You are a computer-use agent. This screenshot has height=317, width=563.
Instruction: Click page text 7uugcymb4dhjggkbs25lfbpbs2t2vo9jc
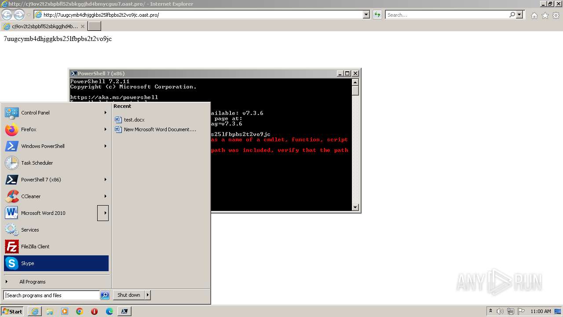(58, 39)
